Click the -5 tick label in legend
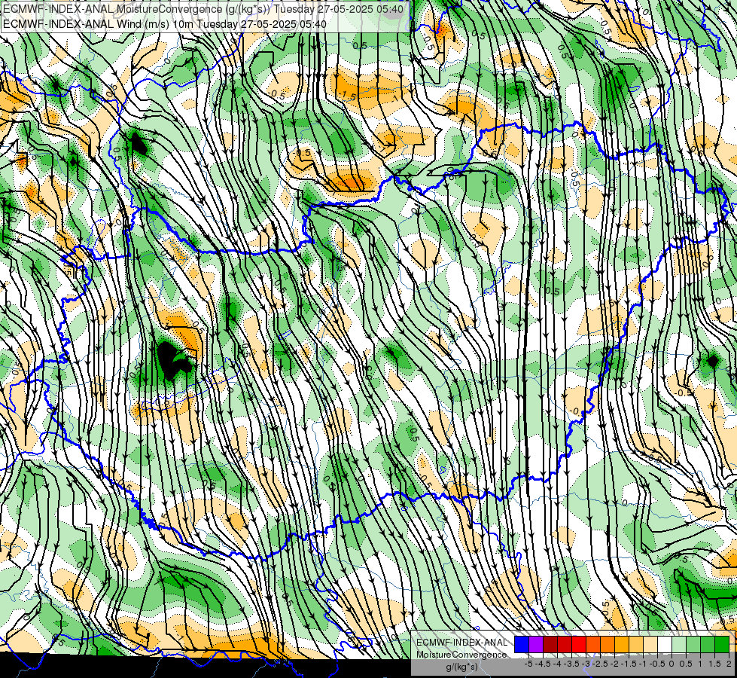The width and height of the screenshot is (737, 678). pos(528,664)
